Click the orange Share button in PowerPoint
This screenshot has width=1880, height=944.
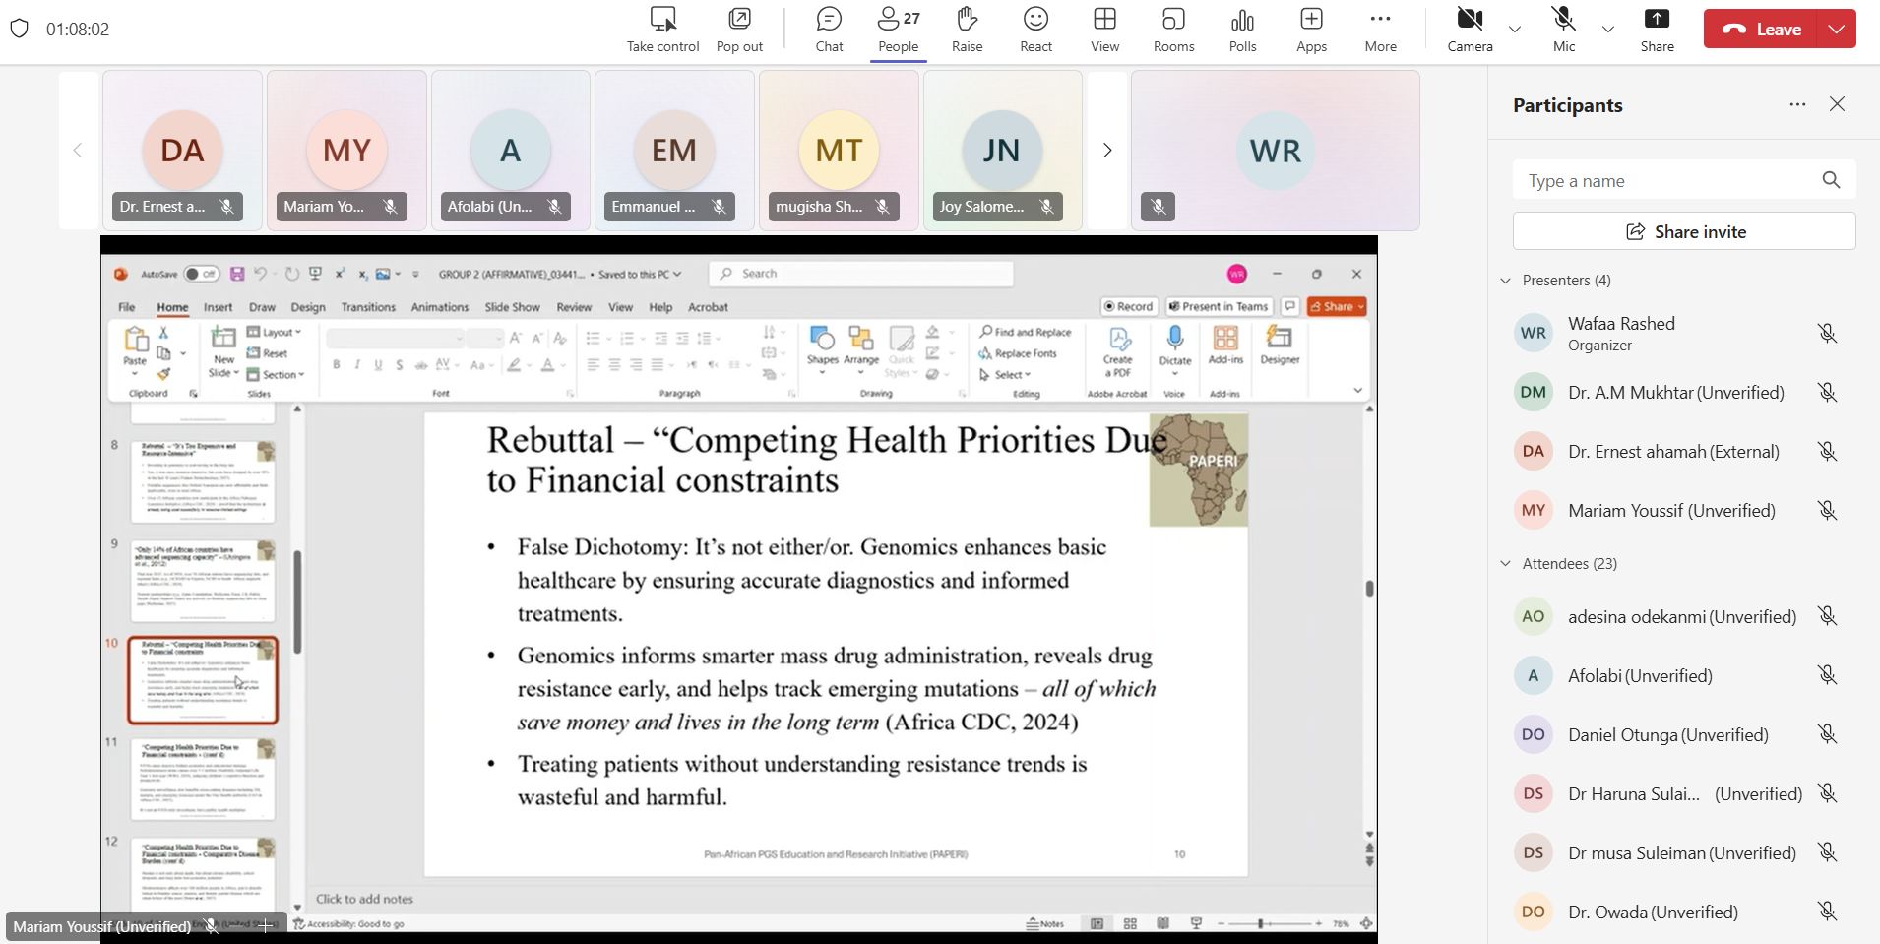click(x=1337, y=306)
